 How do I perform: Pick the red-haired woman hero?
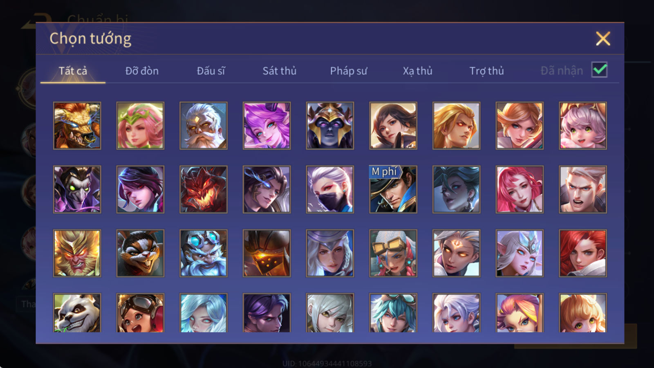tap(582, 253)
